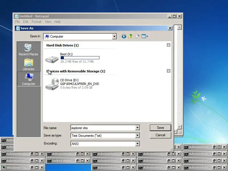Minimize the Notepad window

click(169, 16)
